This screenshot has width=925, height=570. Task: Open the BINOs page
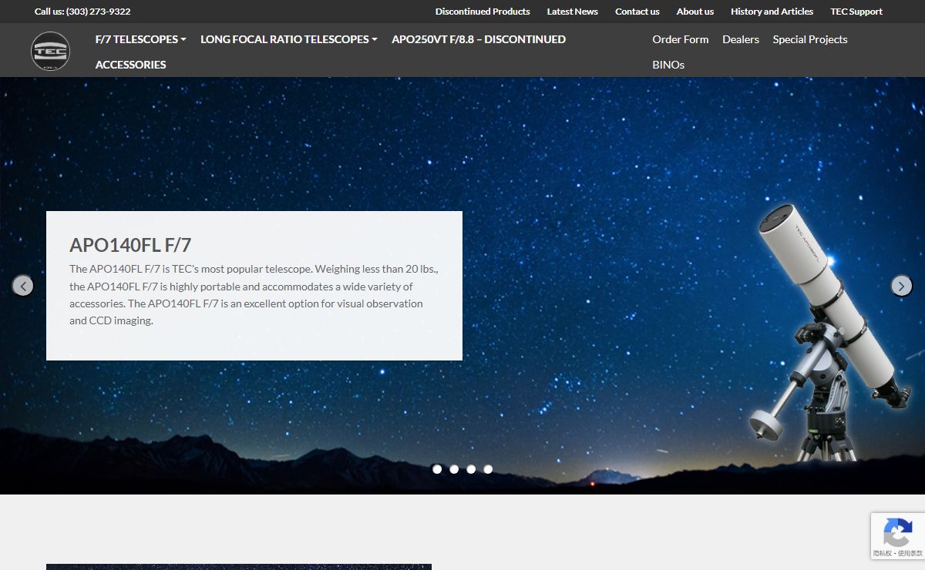coord(668,65)
